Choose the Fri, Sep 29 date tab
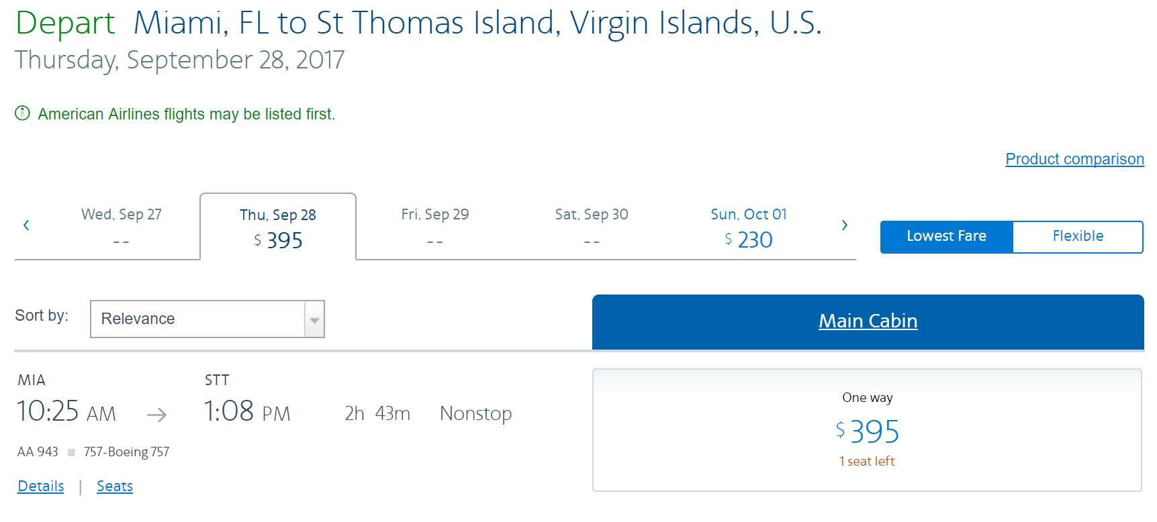Screen dimensions: 1157x522 (434, 226)
